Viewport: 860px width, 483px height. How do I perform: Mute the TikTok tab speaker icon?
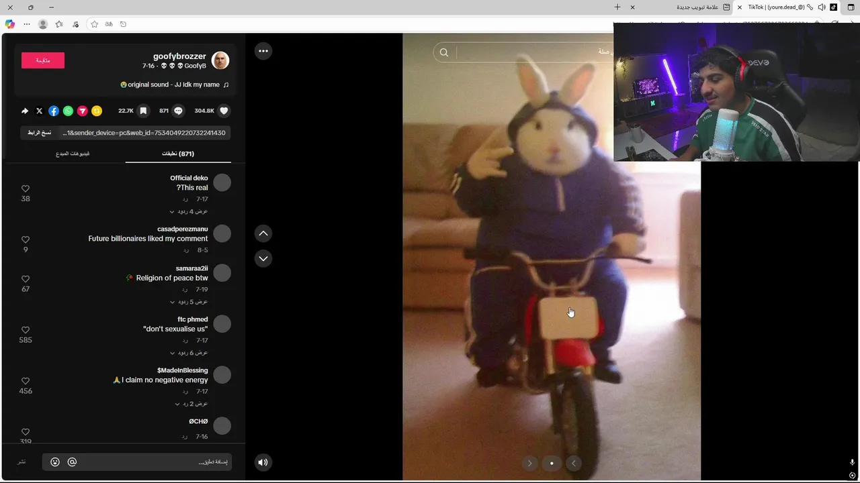pyautogui.click(x=822, y=7)
